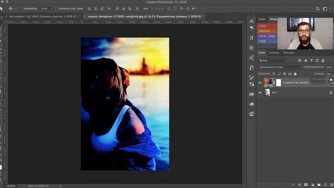334x188 pixels.
Task: Switch to the Контуры tab
Action: 289,52
